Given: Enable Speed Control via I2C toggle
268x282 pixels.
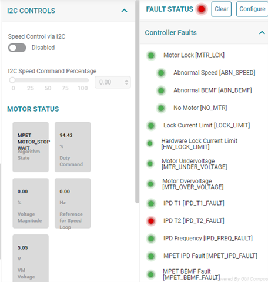Looking at the screenshot, I should click(x=17, y=48).
